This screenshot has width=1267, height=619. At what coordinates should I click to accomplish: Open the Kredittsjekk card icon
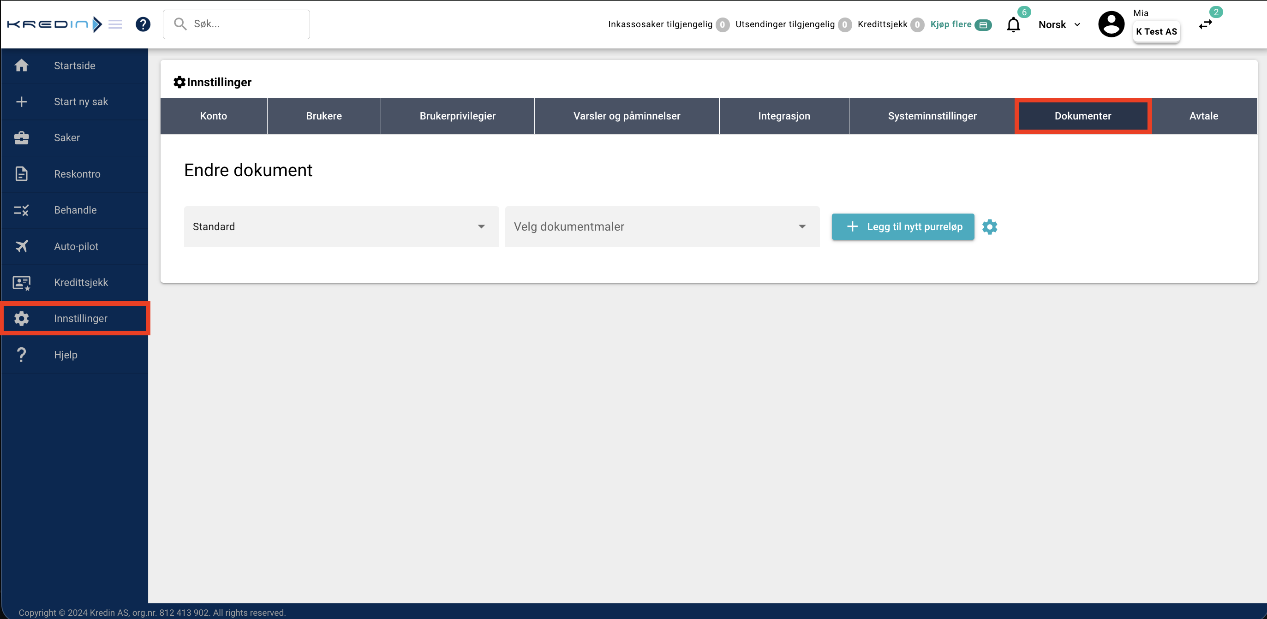point(21,283)
